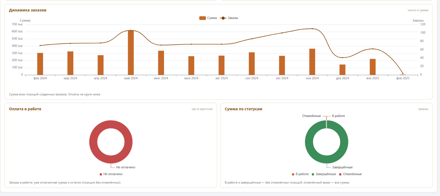Click the Оплата в работе heading
This screenshot has height=196, width=440.
pos(25,109)
